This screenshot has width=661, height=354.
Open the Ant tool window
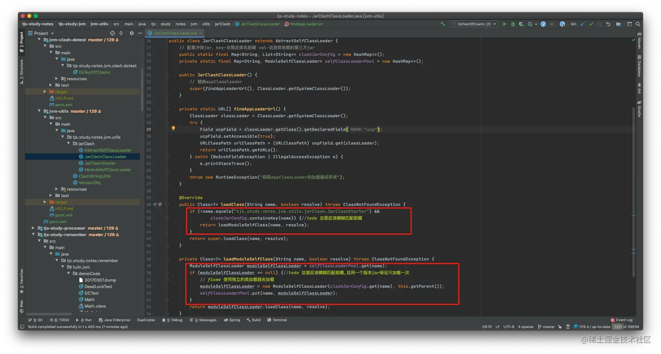[x=639, y=89]
